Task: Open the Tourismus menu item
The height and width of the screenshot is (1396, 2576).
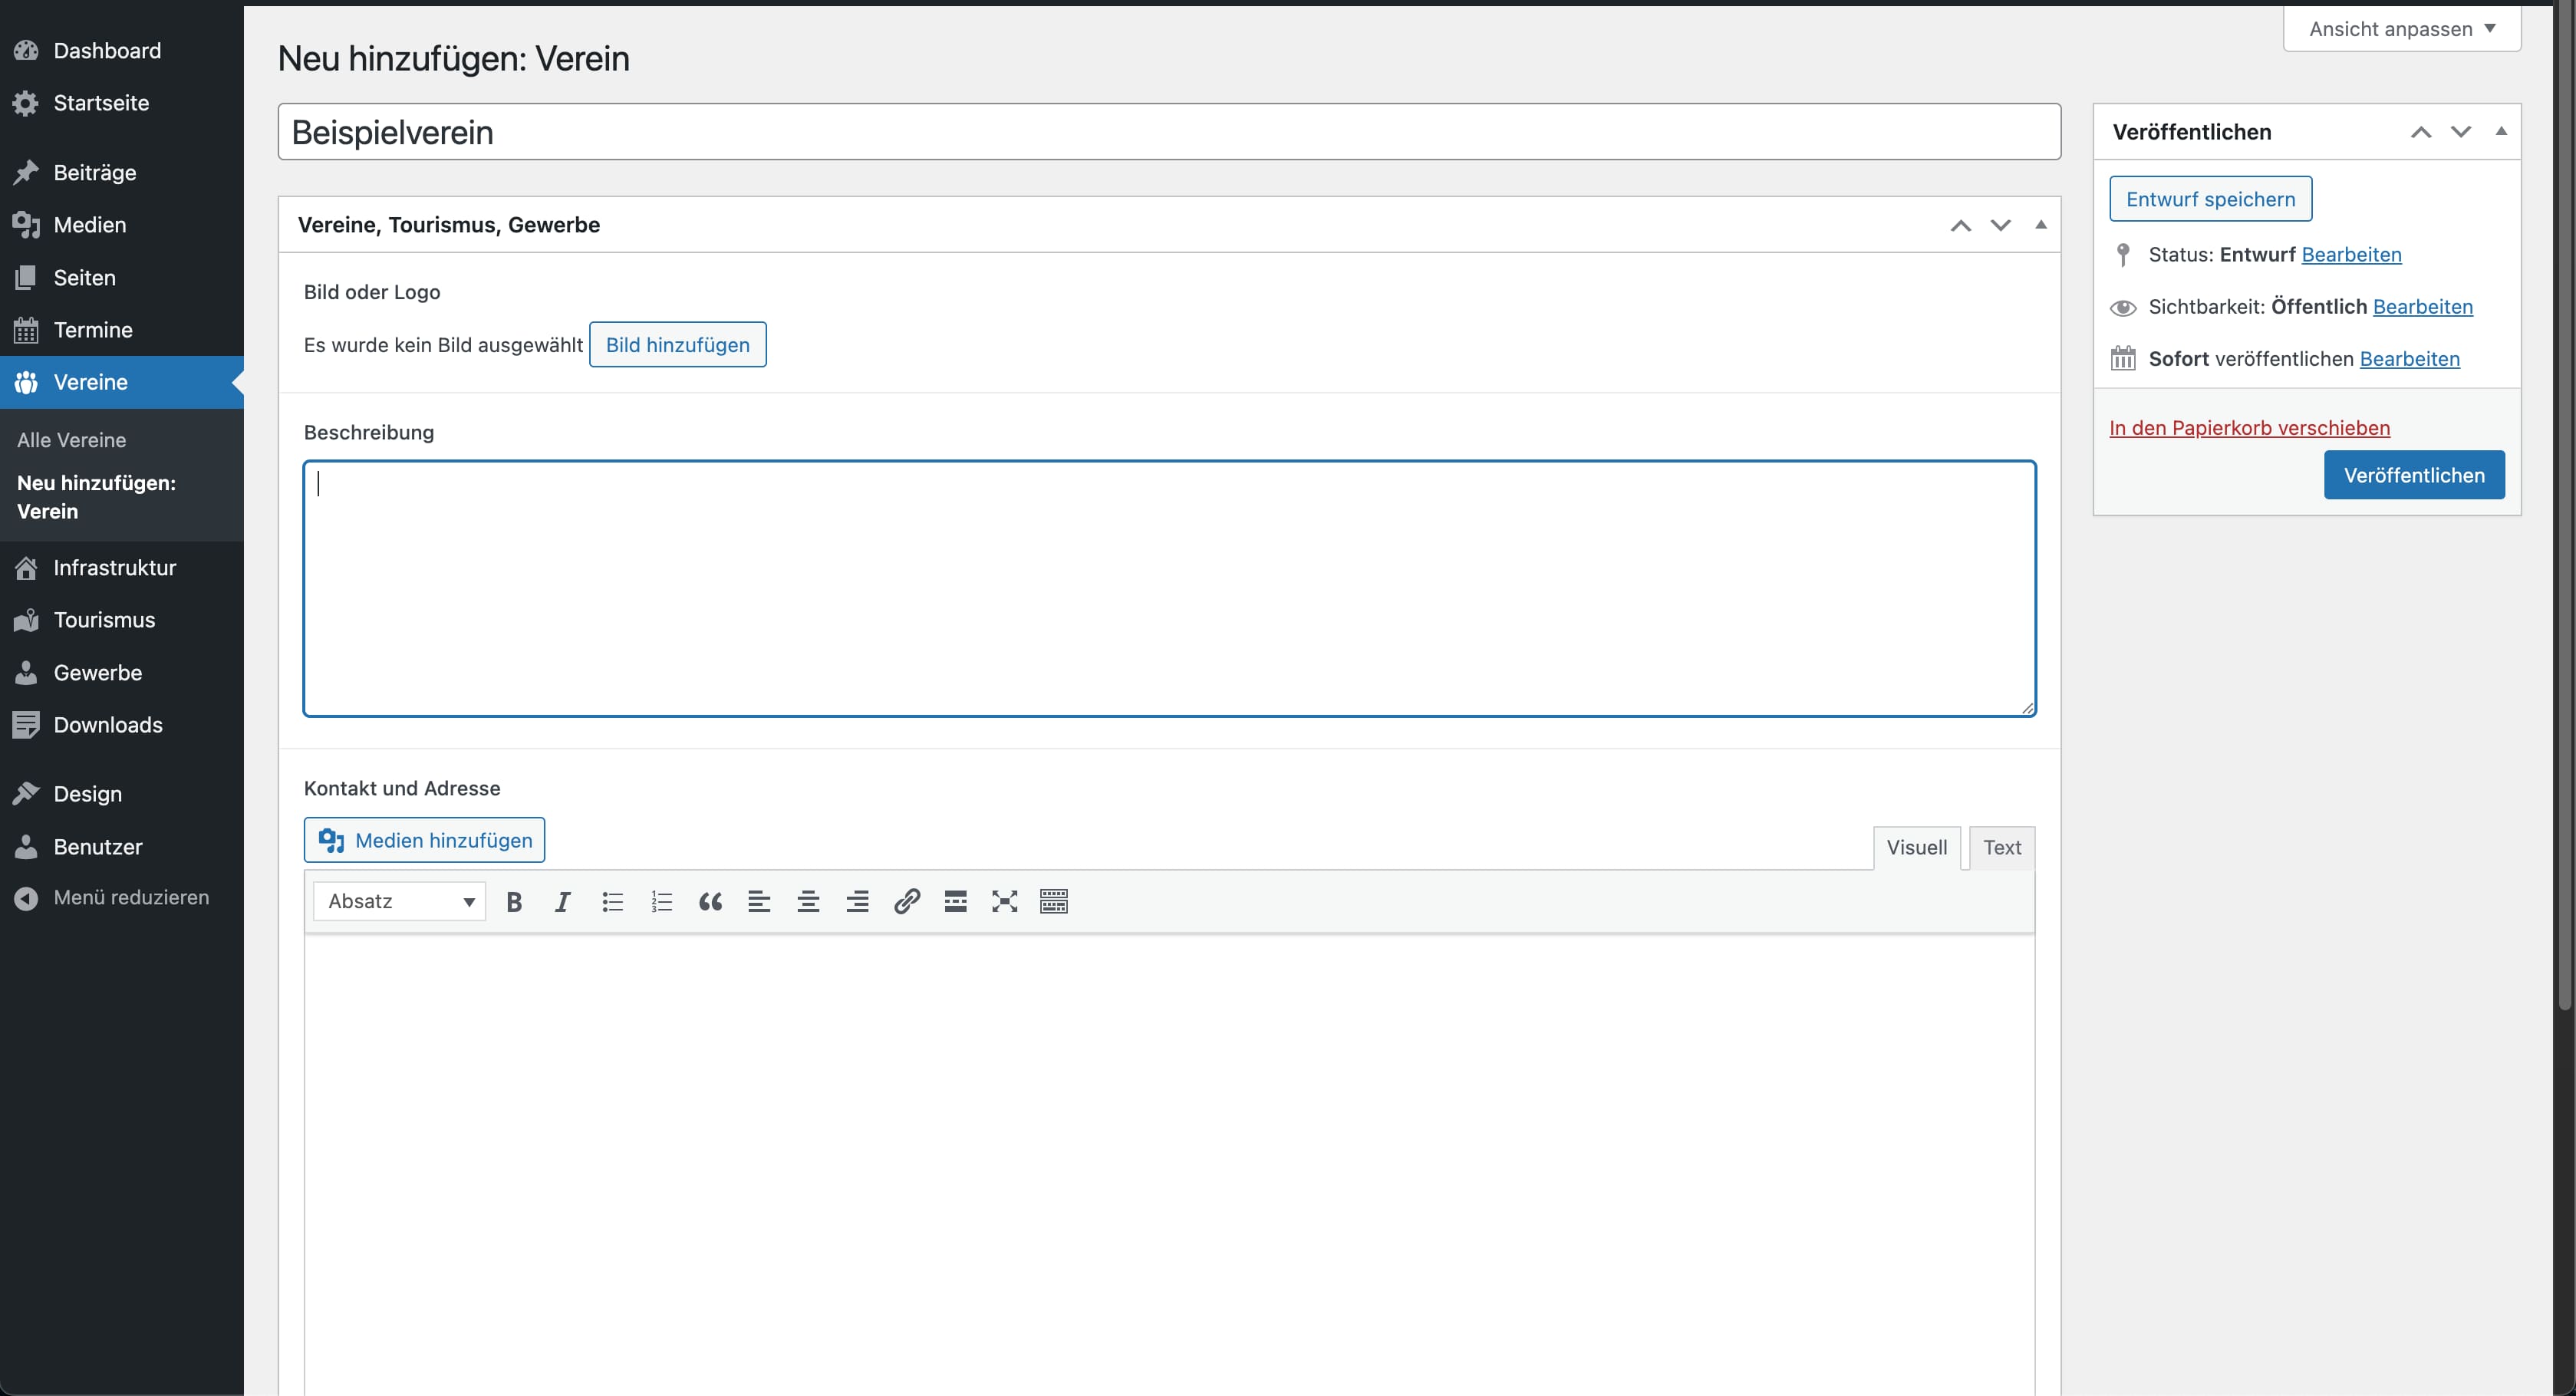Action: tap(104, 620)
